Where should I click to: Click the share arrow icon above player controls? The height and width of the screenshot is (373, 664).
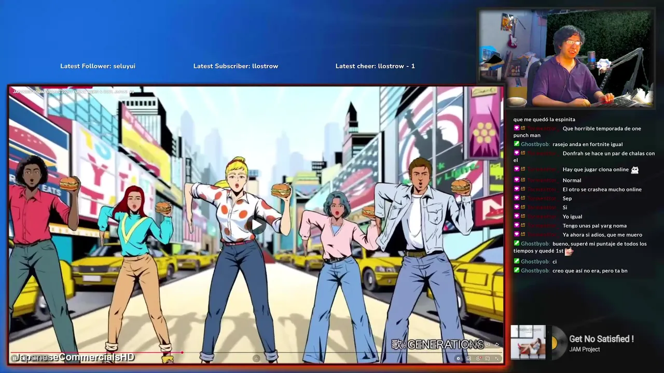(x=496, y=345)
